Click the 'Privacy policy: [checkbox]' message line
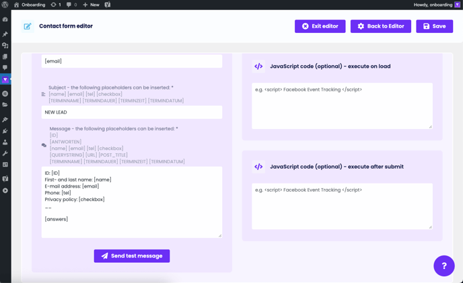Screen dimensions: 463x283 point(75,200)
